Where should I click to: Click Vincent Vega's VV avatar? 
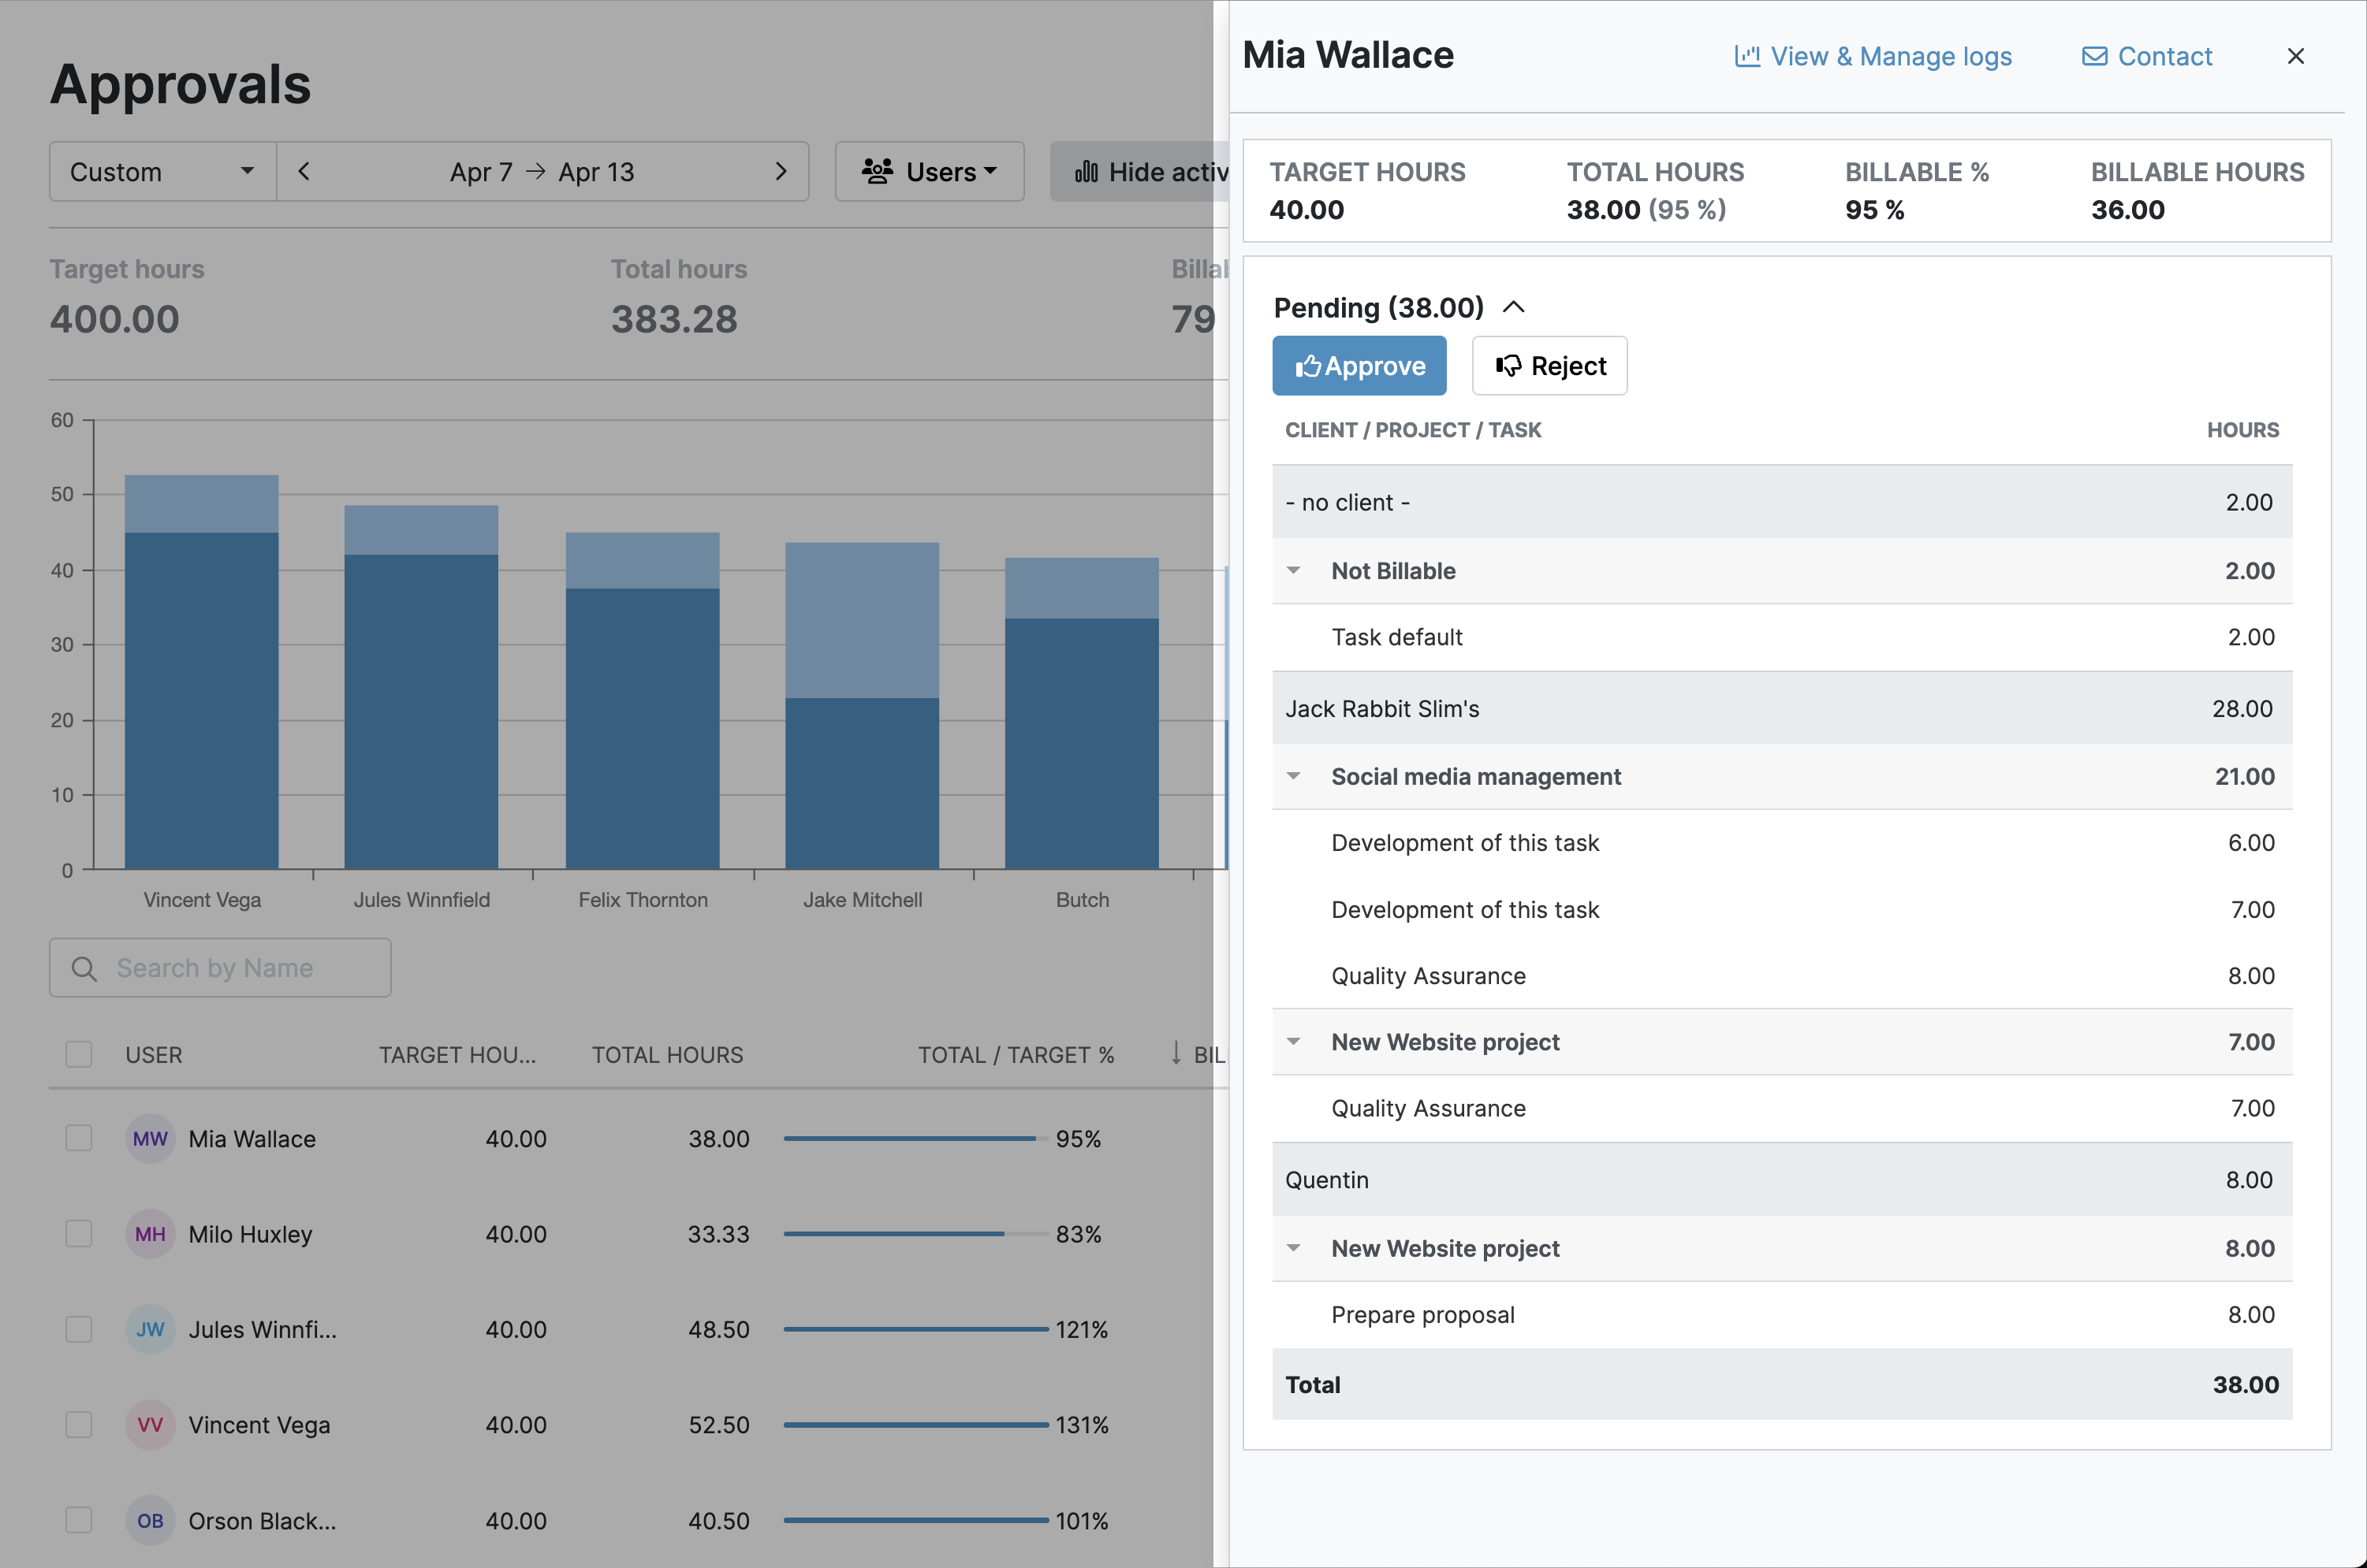pos(149,1425)
